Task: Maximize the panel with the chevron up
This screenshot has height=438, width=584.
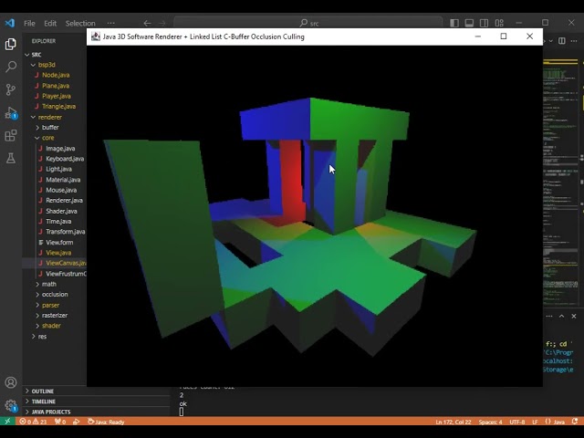Action: pos(562,317)
